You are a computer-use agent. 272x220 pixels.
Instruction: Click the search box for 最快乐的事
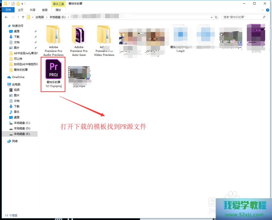click(x=242, y=17)
